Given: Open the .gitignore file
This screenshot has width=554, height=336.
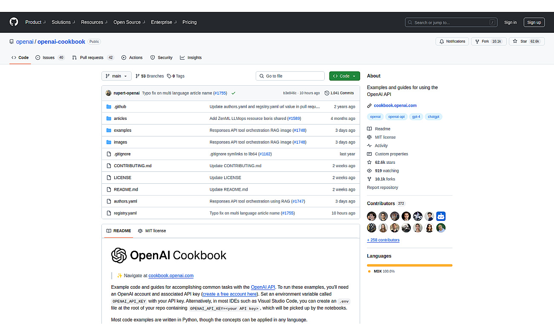Looking at the screenshot, I should pos(122,154).
